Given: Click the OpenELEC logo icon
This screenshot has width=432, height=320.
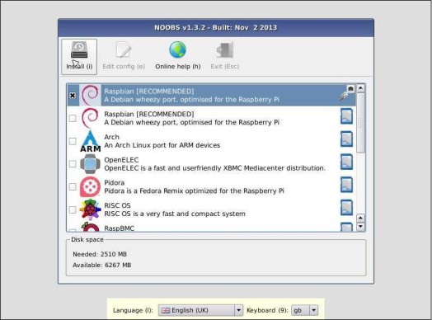Looking at the screenshot, I should point(91,164).
